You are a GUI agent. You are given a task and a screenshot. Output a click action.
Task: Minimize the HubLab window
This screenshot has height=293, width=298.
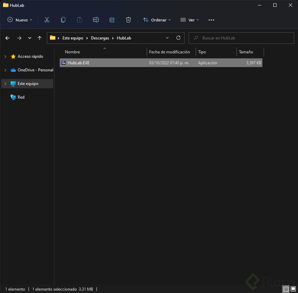click(259, 5)
